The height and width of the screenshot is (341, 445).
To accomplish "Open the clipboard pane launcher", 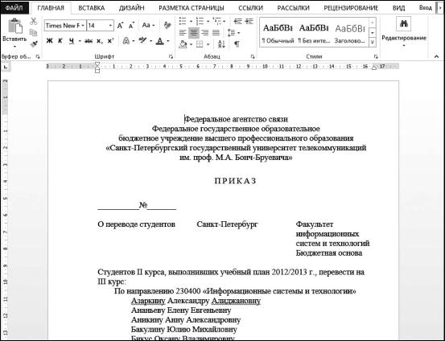I will point(38,57).
